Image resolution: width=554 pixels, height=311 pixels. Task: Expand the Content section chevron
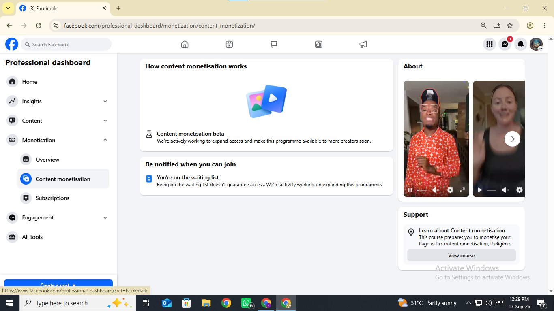click(x=105, y=121)
